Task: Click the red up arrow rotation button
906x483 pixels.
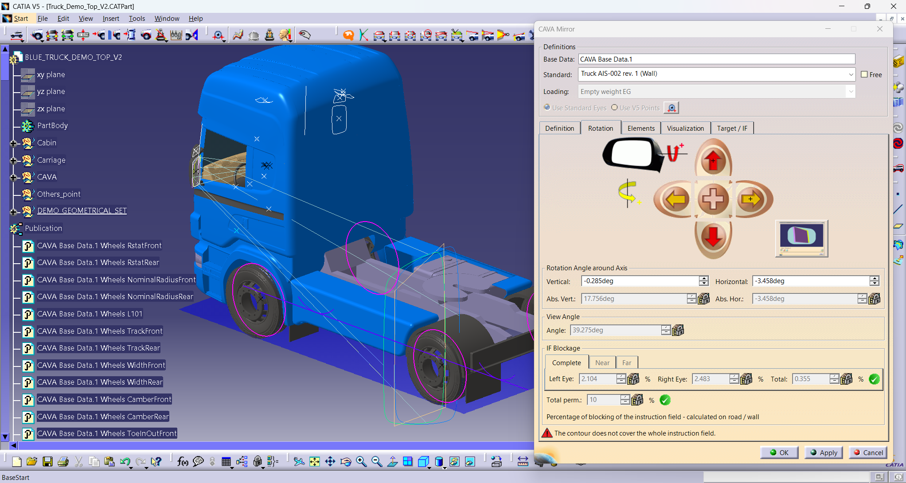Action: click(713, 160)
